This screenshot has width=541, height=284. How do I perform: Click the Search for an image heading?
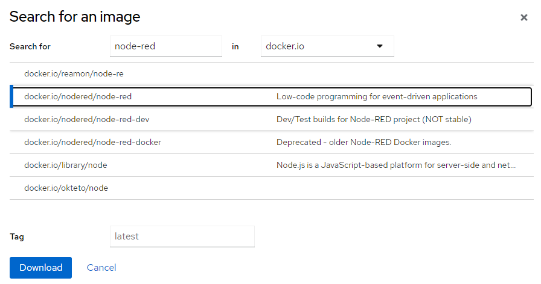pyautogui.click(x=75, y=17)
